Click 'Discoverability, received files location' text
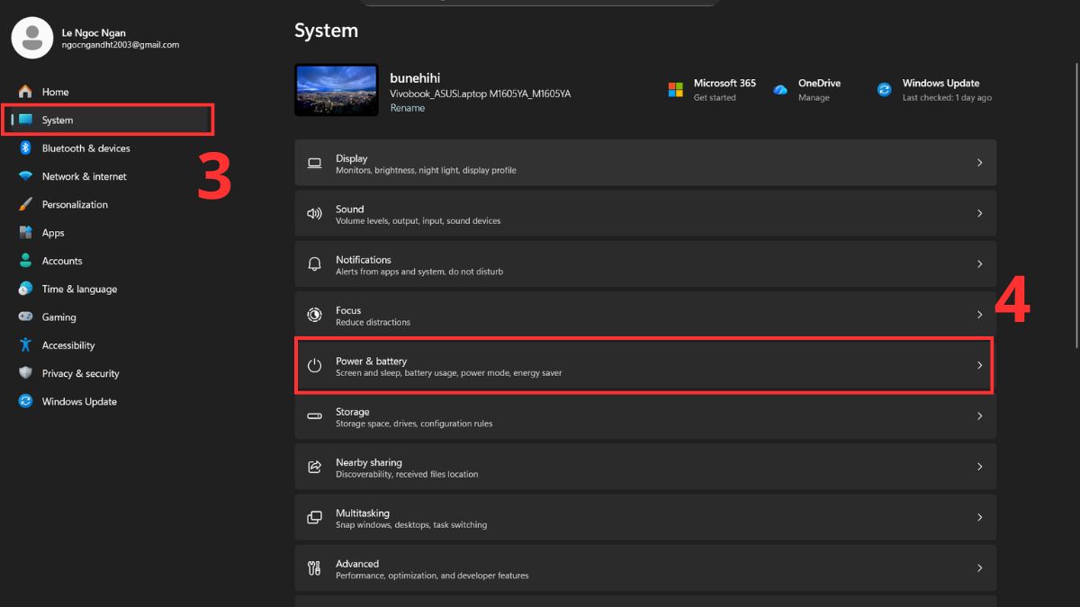The image size is (1080, 607). (407, 474)
